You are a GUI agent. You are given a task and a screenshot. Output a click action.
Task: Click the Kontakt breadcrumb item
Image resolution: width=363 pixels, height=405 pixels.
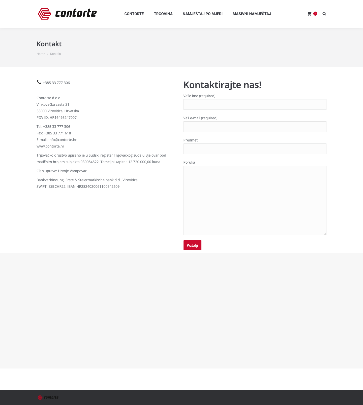[55, 54]
